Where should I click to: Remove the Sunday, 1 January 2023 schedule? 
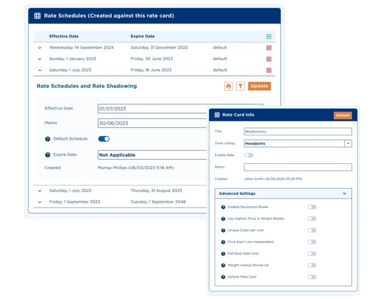269,59
